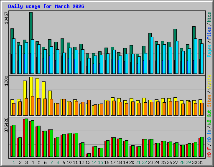Select day 5 on the x-axis

click(x=39, y=162)
